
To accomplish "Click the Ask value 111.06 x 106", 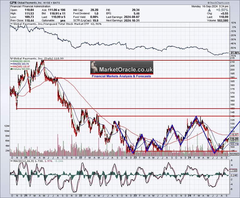I will [57, 10].
